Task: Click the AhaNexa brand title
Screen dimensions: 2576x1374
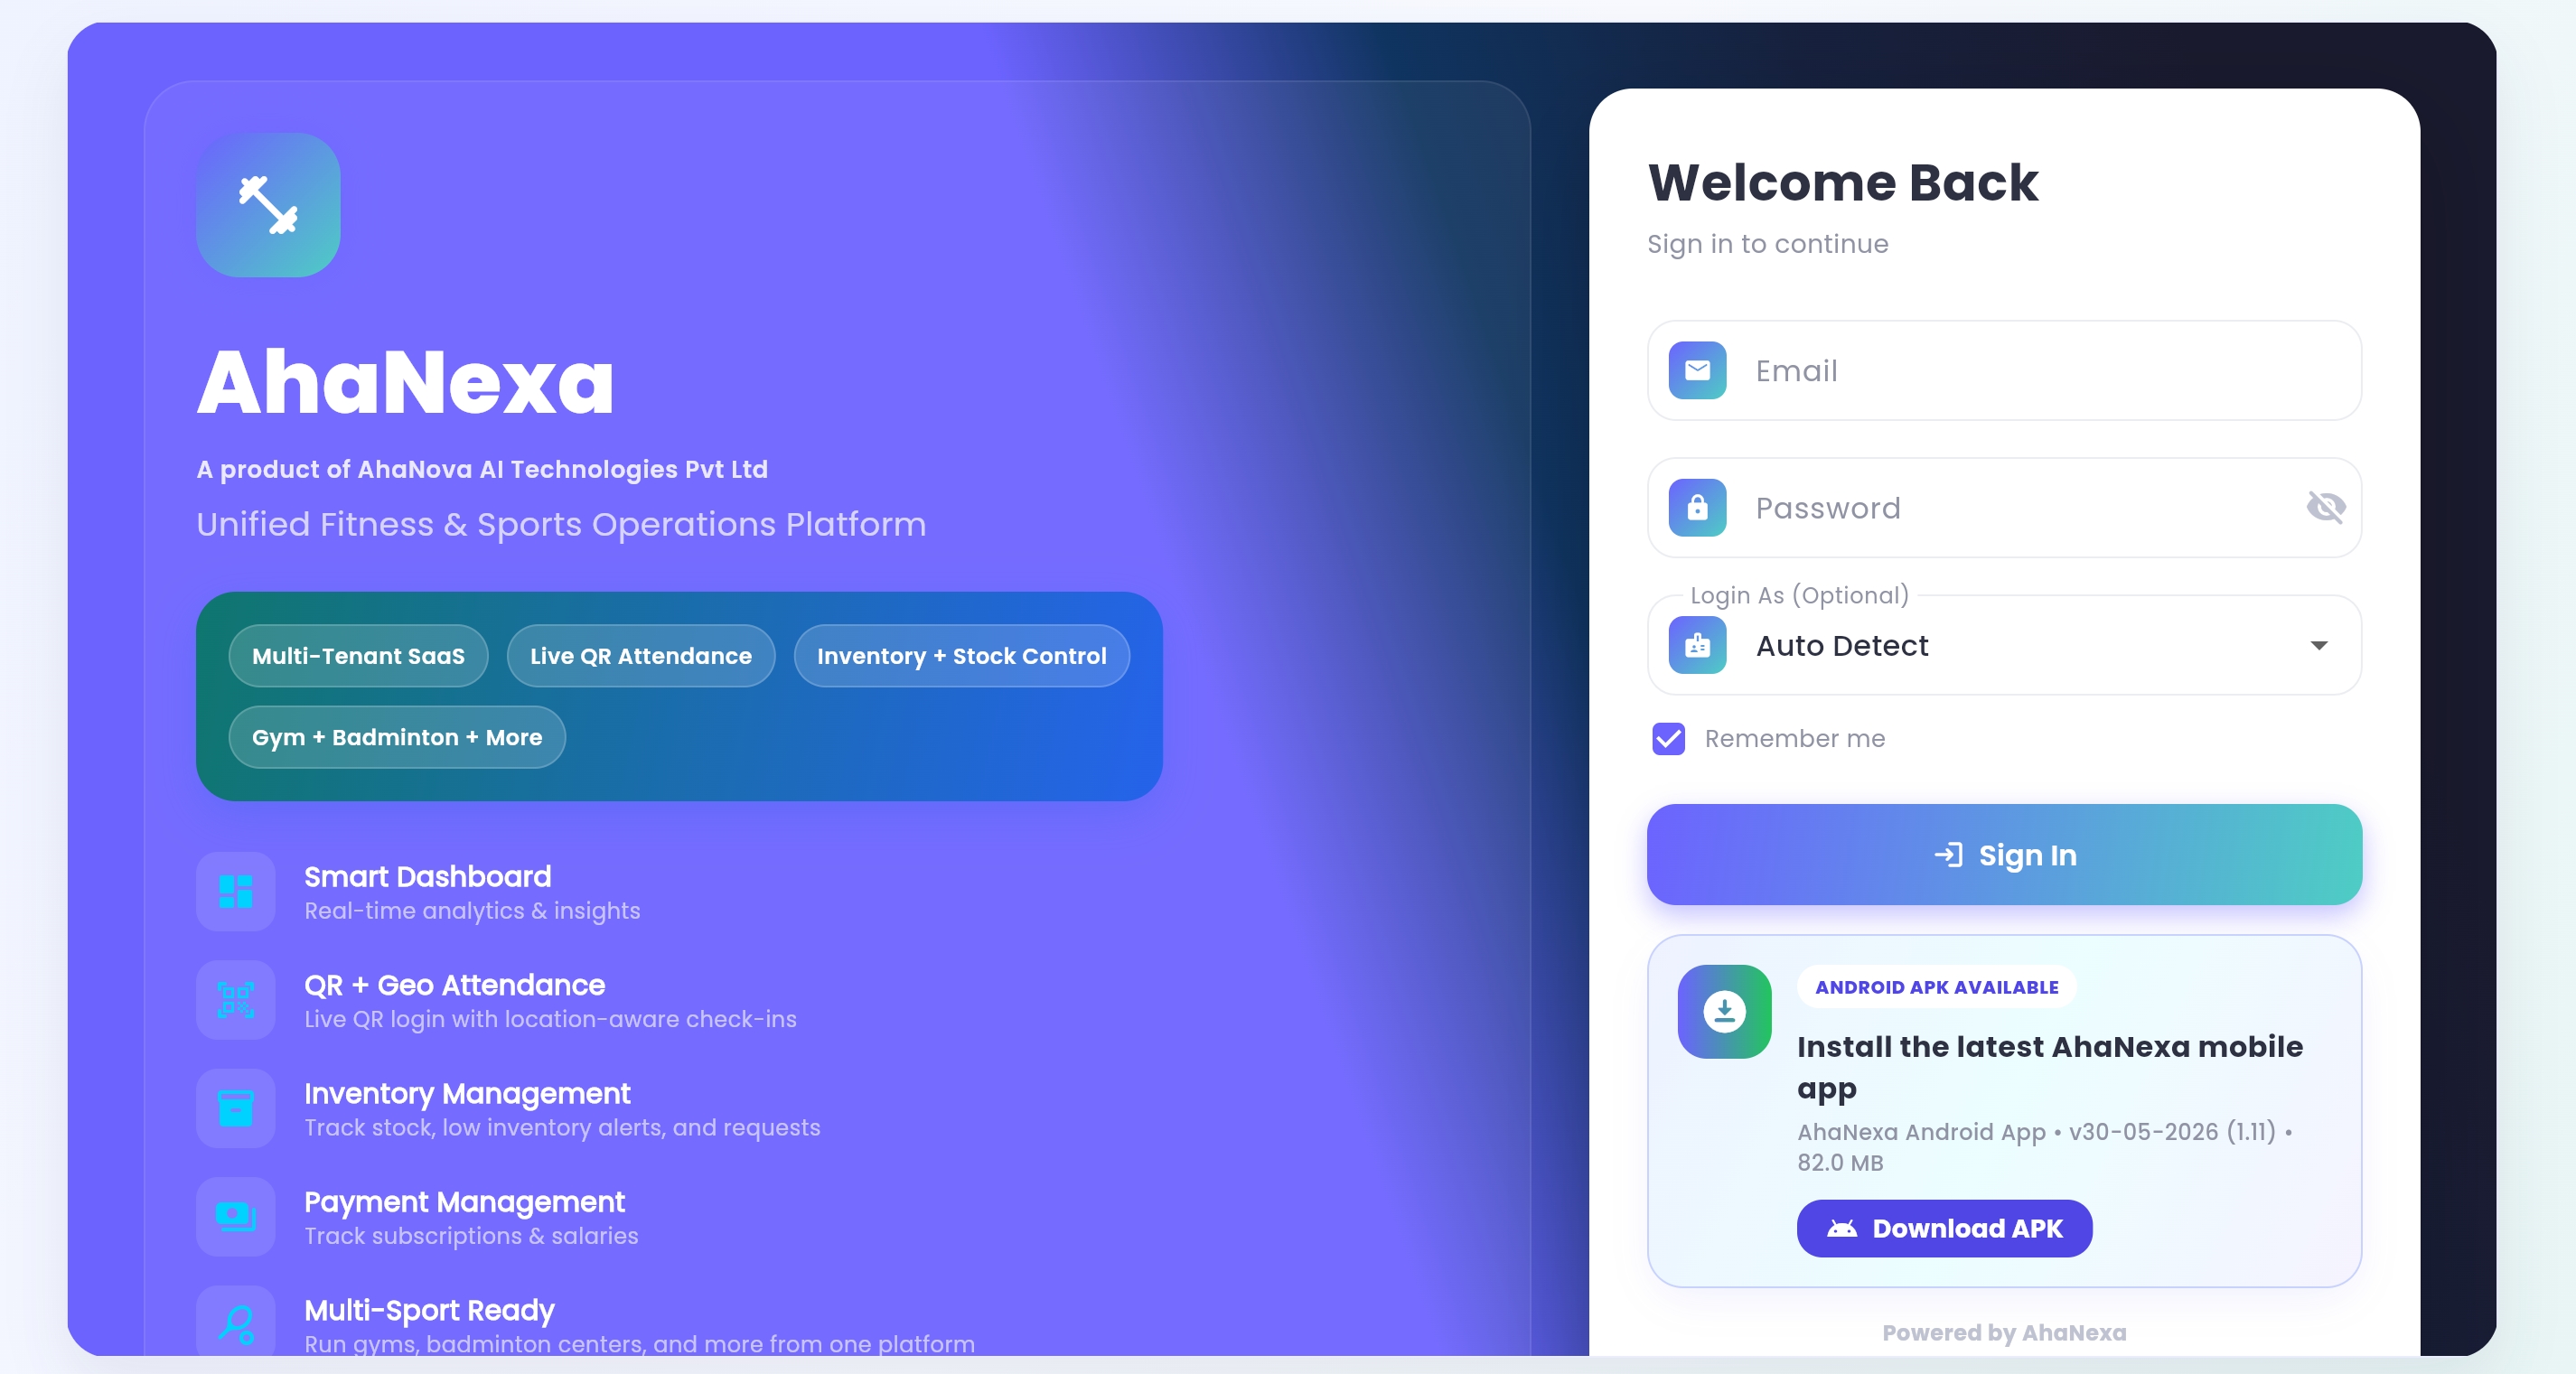Action: click(405, 382)
